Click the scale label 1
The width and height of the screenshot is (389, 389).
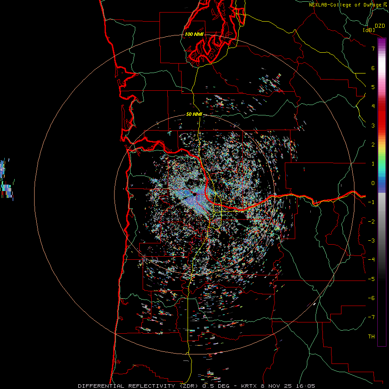[x=373, y=163]
